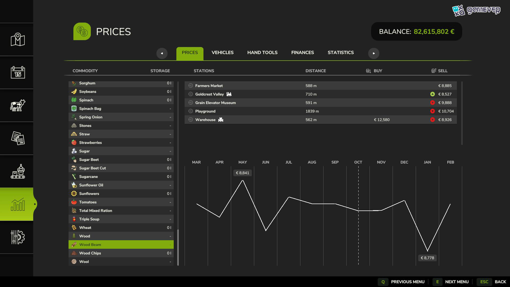Click the arrow on the active prices sidebar

[x=35, y=204]
